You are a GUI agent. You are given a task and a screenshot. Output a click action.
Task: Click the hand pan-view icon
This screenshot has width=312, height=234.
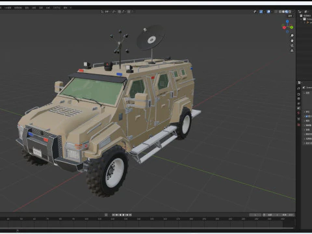292,40
